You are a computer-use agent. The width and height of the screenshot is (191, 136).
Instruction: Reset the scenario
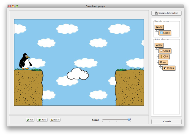pos(55,120)
